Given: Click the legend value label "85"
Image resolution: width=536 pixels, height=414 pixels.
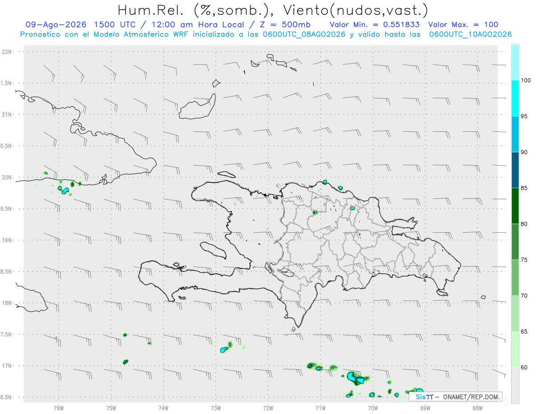Looking at the screenshot, I should (524, 188).
